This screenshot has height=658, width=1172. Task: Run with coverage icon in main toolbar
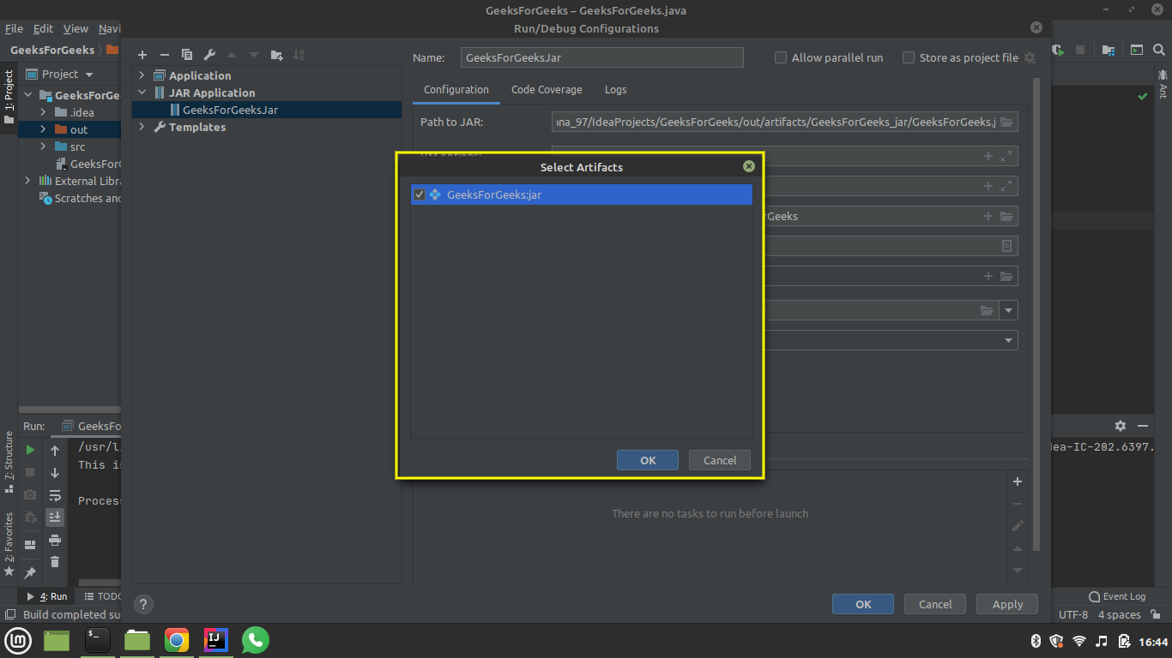[x=1059, y=50]
